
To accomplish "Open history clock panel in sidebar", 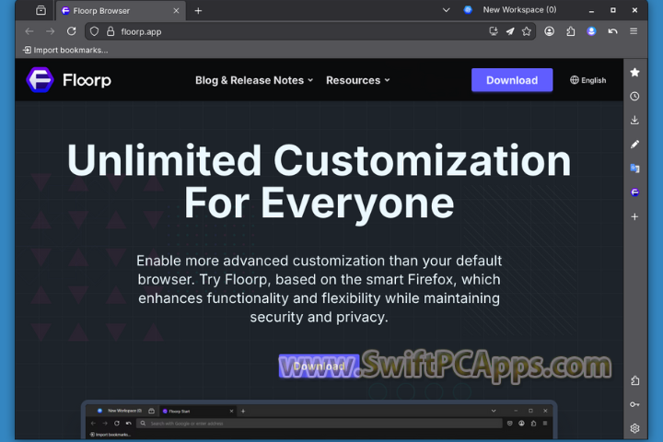I will 634,97.
